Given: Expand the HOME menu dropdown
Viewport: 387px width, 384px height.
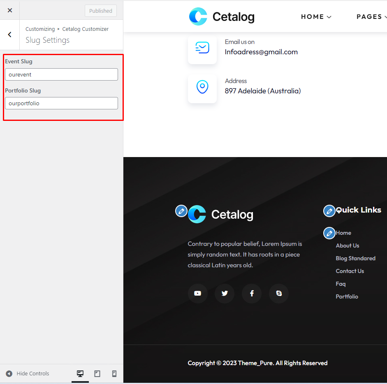Looking at the screenshot, I should point(316,17).
